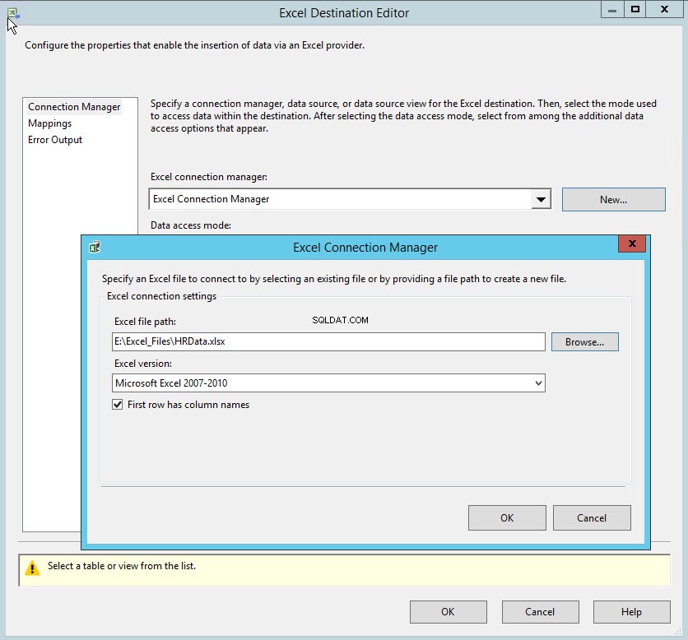This screenshot has height=640, width=688.
Task: Open Help in the Excel Destination Editor
Action: pos(631,611)
